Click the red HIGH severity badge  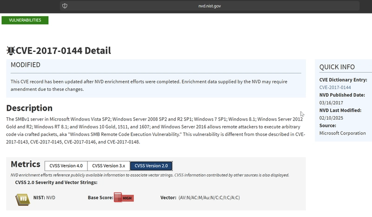pos(124,198)
